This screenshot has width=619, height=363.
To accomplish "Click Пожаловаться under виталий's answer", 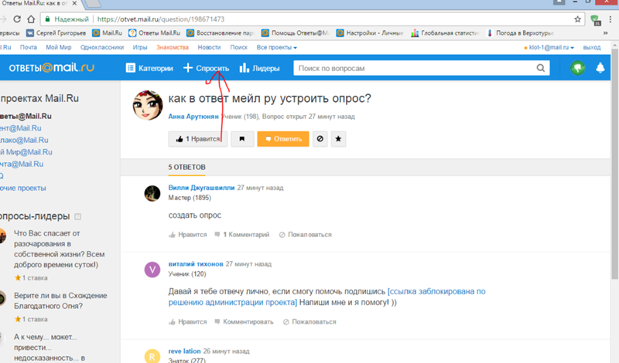I will (309, 321).
